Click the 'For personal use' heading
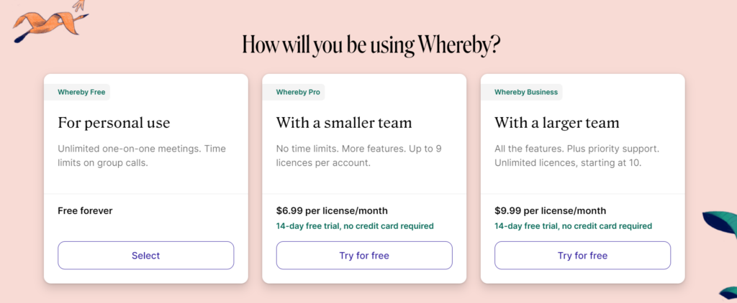The height and width of the screenshot is (303, 737). [114, 123]
